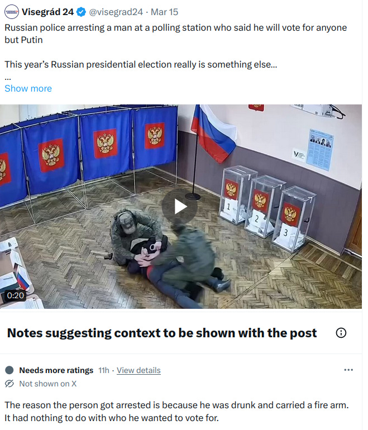
Task: Open the Mar 15 post timestamp
Action: (164, 12)
